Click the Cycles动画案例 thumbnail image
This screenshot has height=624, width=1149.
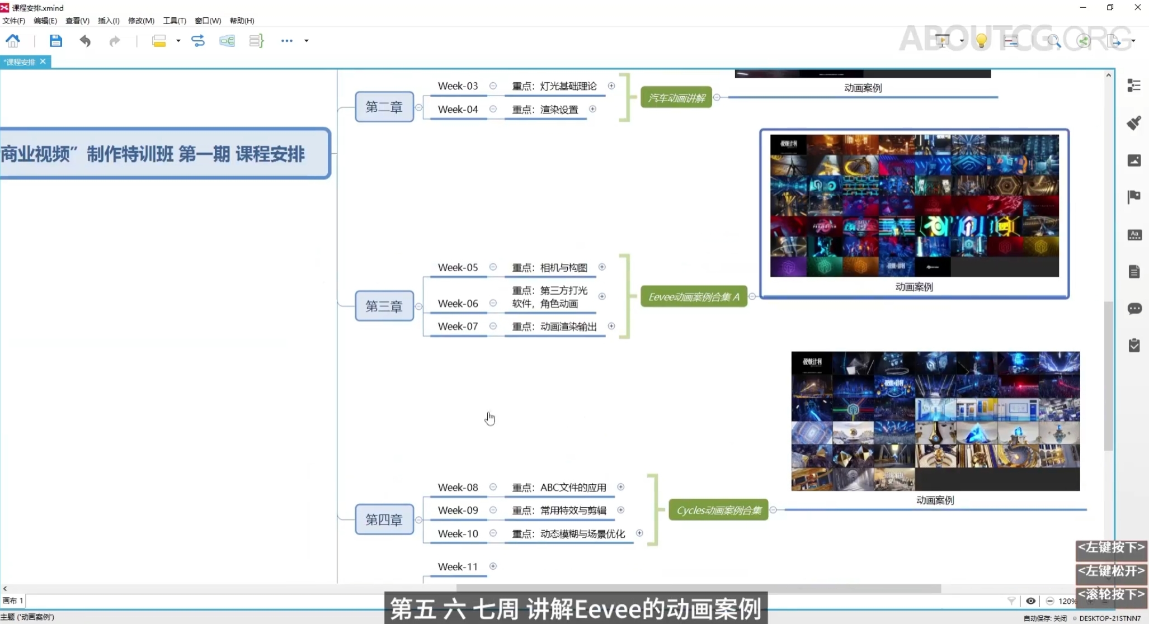pyautogui.click(x=935, y=420)
